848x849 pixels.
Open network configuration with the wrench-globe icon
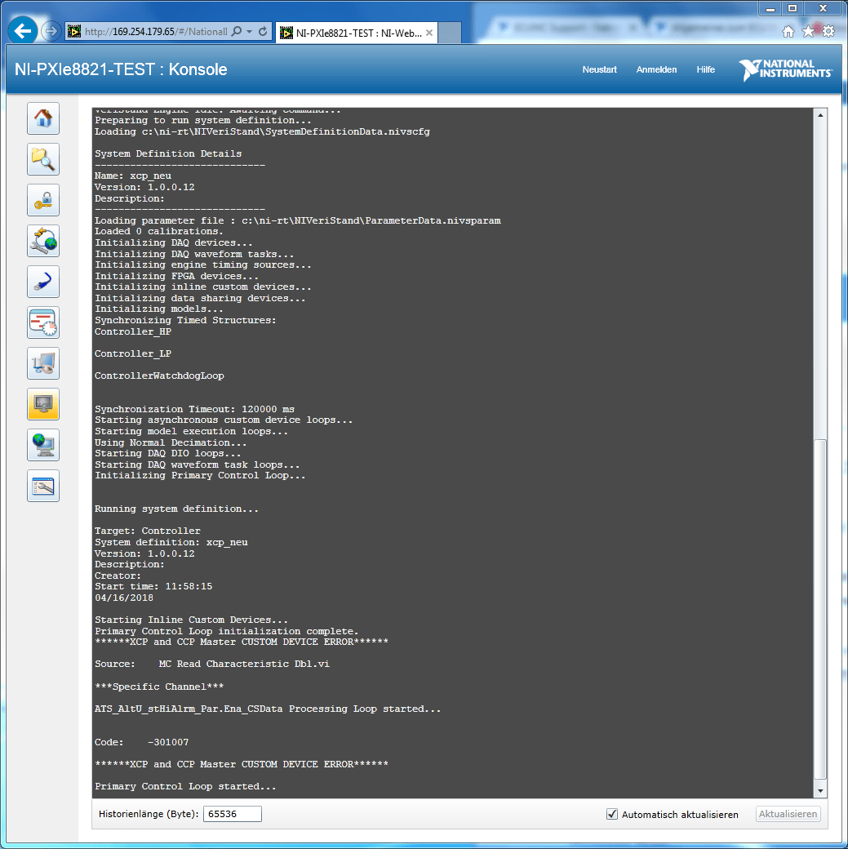(x=42, y=241)
